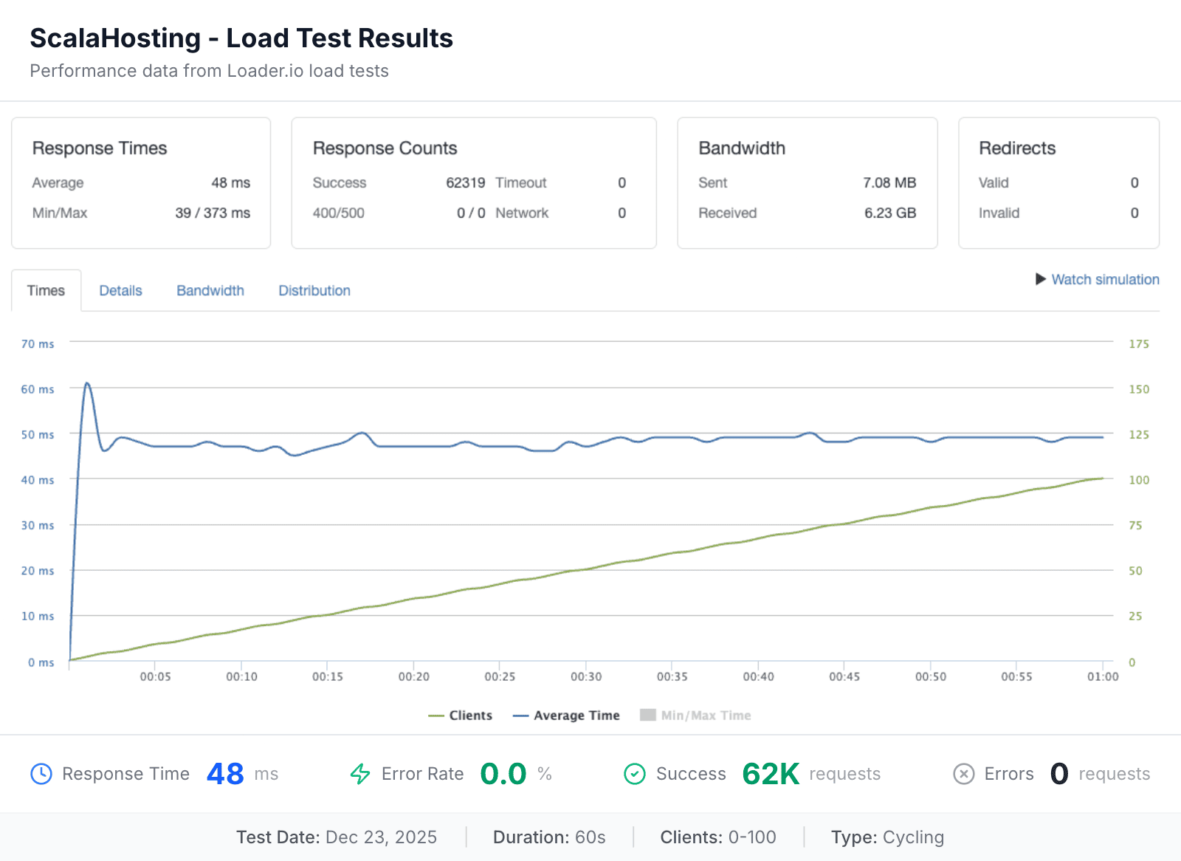
Task: Click the green checkmark Success icon
Action: coord(635,774)
